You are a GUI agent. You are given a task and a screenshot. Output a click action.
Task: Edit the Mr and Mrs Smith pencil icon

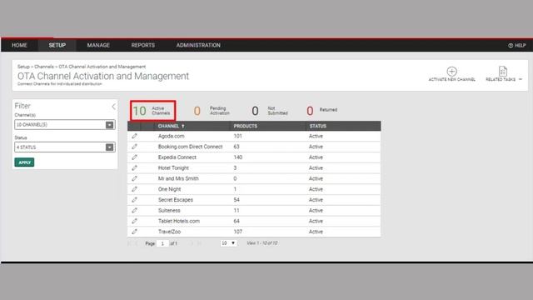[x=135, y=178]
